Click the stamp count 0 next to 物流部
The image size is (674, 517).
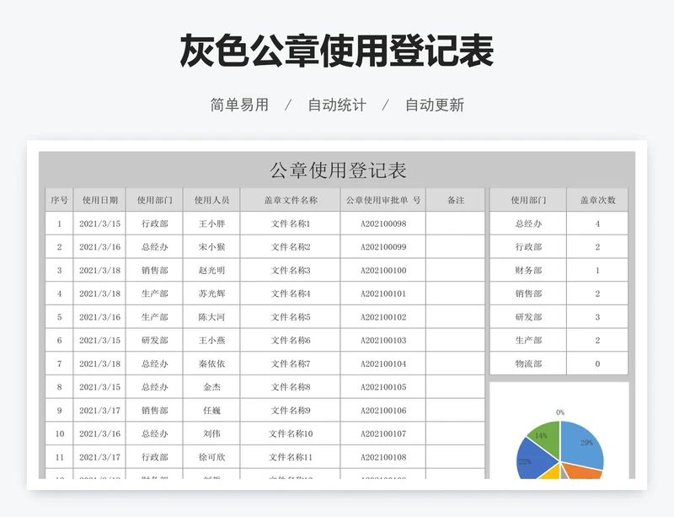point(597,364)
